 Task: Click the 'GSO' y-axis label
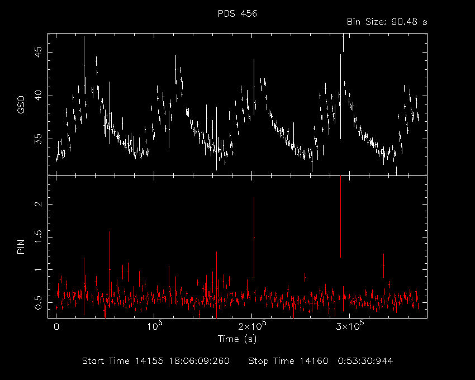(x=21, y=104)
